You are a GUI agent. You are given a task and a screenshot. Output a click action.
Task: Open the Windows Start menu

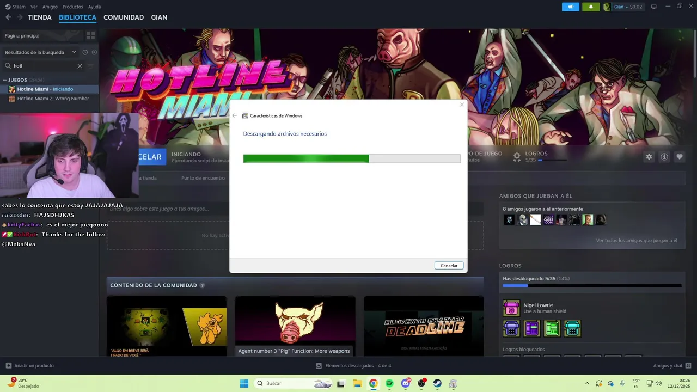(244, 383)
